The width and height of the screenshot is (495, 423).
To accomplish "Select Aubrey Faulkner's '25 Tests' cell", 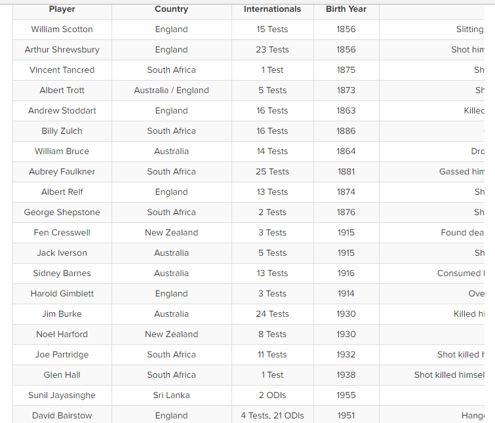I will click(x=272, y=172).
